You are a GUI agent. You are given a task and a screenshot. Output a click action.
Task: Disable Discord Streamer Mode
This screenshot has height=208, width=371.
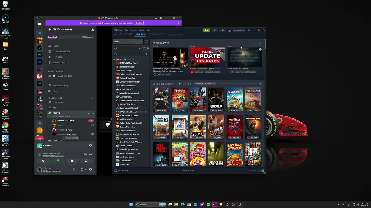pyautogui.click(x=139, y=23)
